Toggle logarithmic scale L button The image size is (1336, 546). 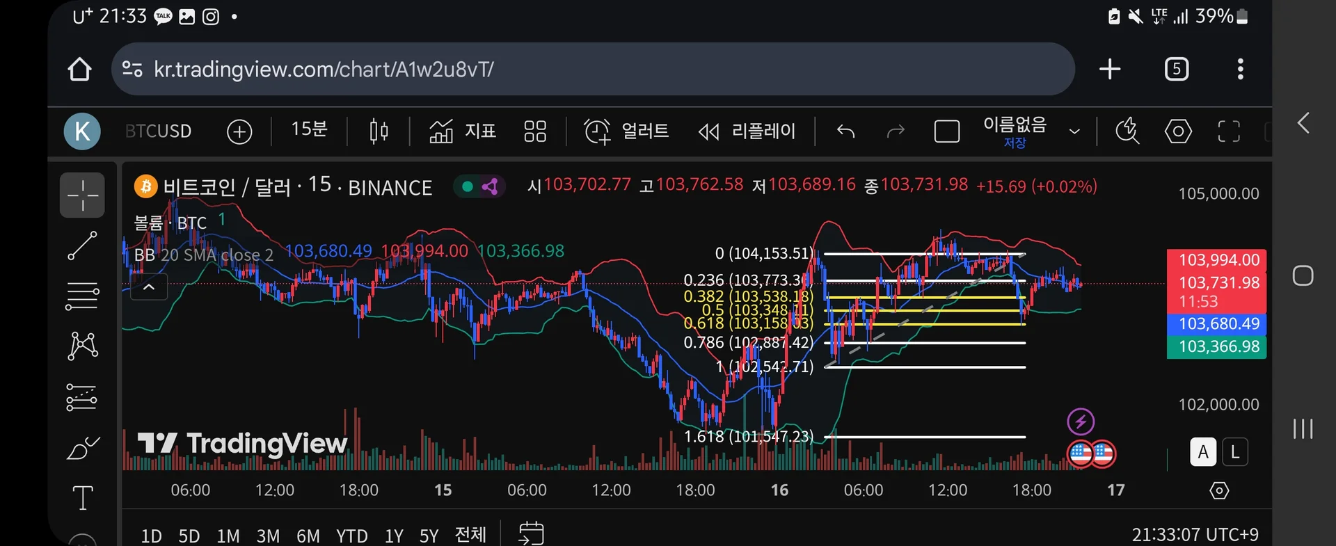click(x=1235, y=452)
